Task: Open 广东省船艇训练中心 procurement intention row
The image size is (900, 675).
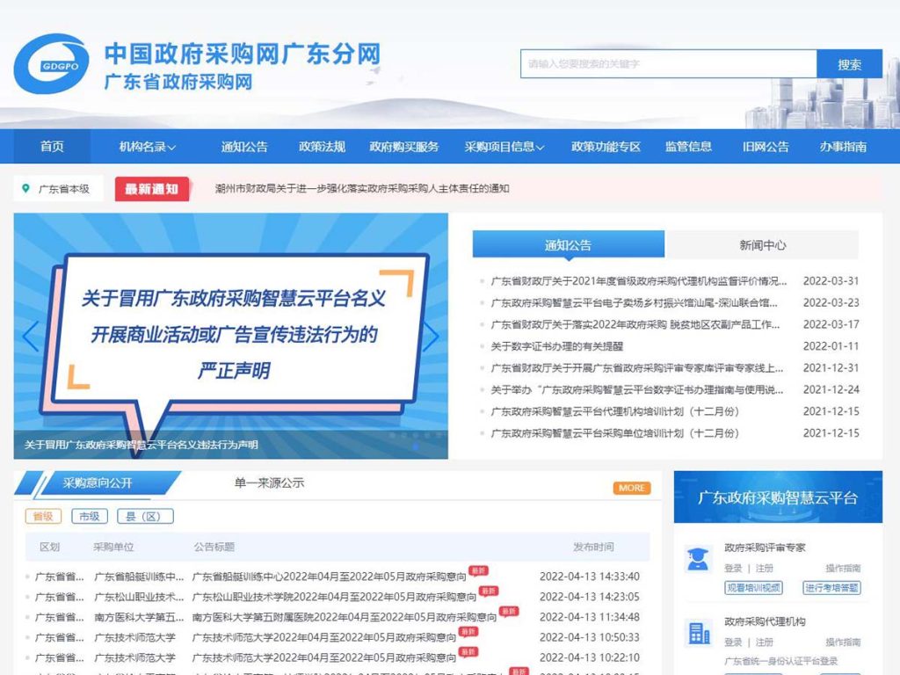Action: click(x=329, y=577)
